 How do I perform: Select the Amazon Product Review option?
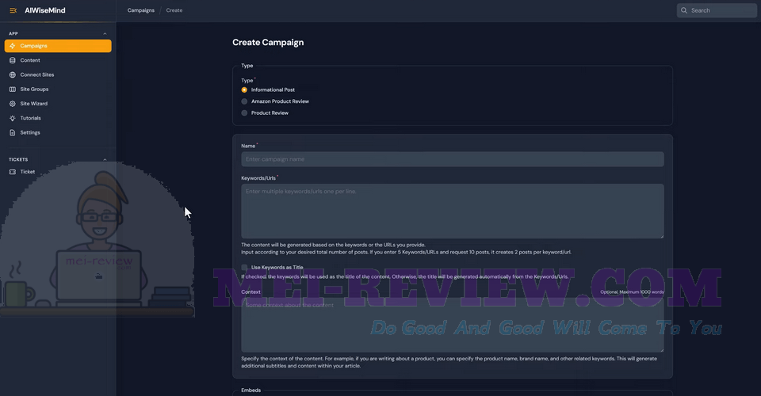click(244, 101)
